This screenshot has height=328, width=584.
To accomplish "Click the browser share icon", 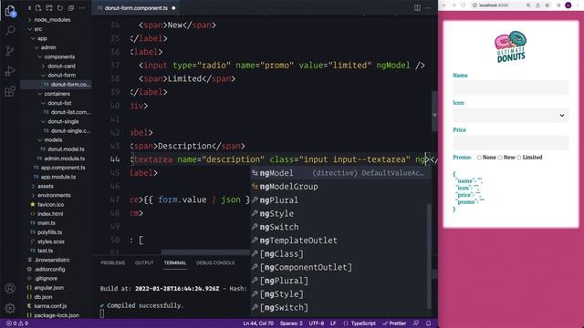I will [x=537, y=5].
